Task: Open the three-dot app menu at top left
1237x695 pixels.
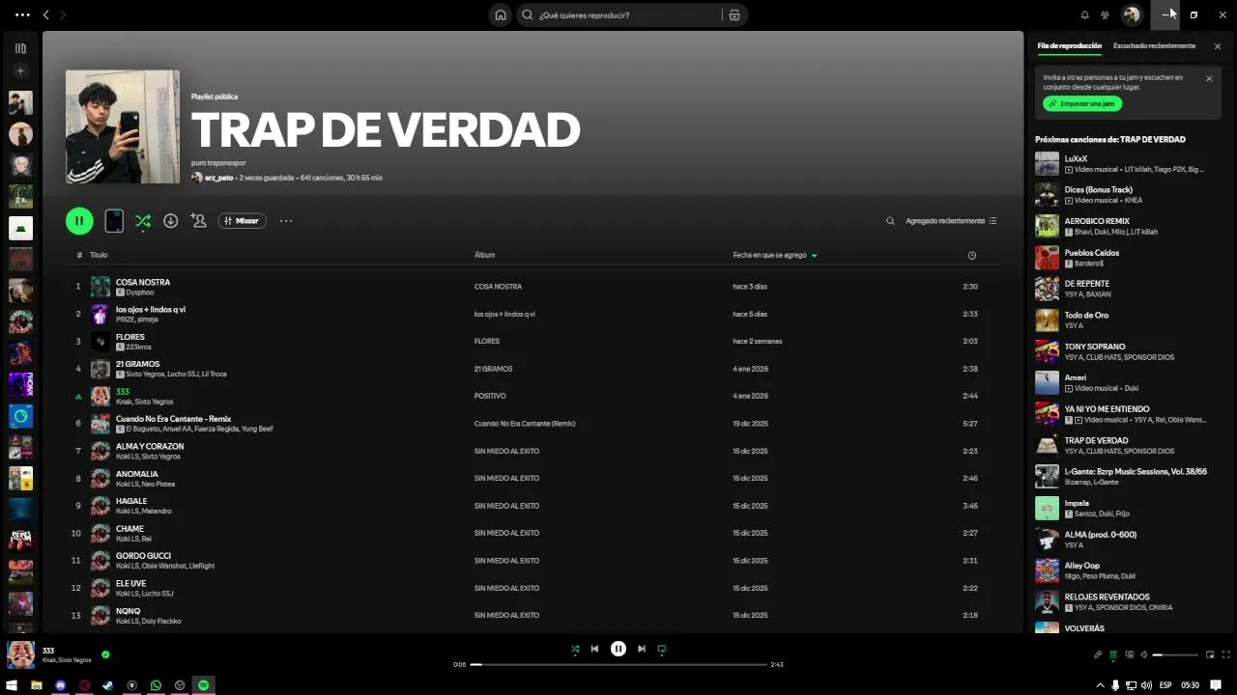Action: [x=22, y=15]
